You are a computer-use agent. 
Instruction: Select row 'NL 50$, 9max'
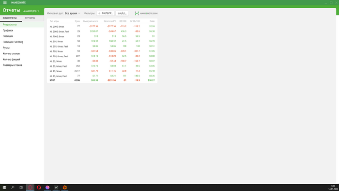tap(102, 41)
